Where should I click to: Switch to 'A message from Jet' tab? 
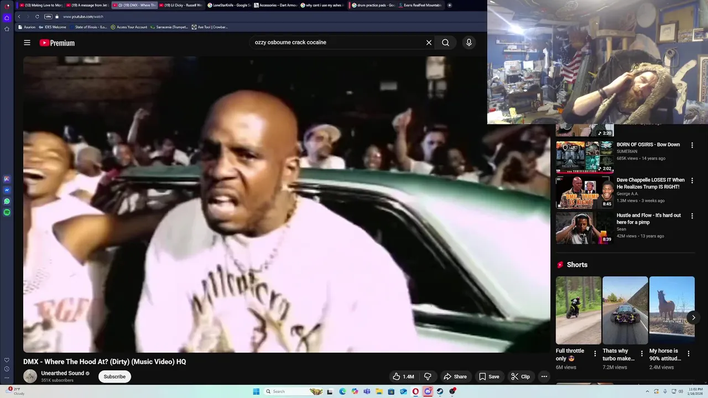(x=87, y=5)
